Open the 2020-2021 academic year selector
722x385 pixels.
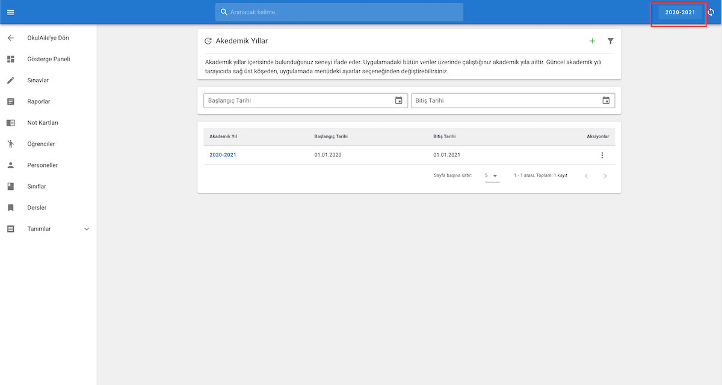coord(680,13)
